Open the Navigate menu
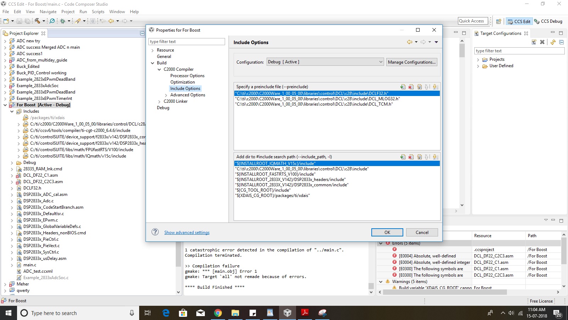The width and height of the screenshot is (568, 320). (48, 12)
